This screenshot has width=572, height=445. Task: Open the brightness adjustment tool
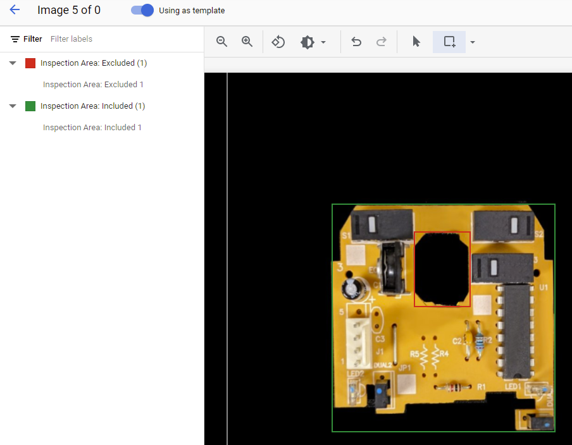click(307, 41)
